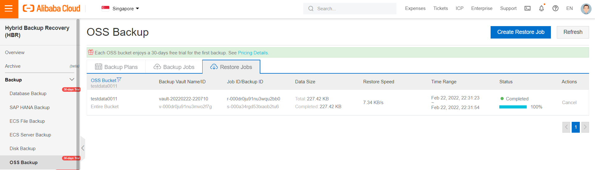Click the Alibaba Cloud logo
Viewport: 595px width, 170px height.
tap(52, 8)
